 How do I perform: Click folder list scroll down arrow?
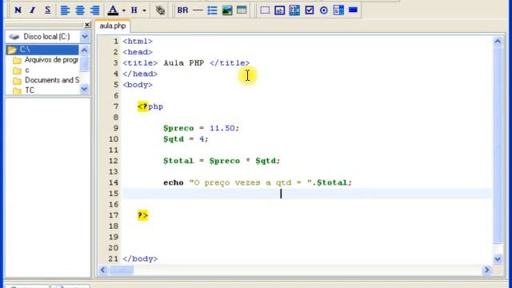[x=84, y=89]
